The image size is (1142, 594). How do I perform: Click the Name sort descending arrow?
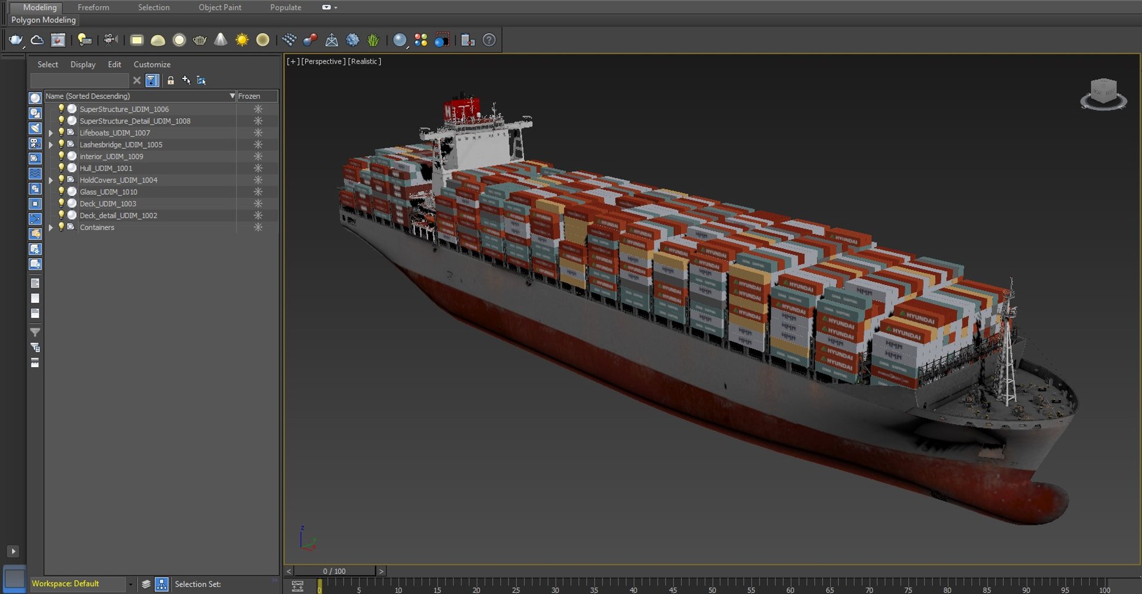tap(232, 96)
